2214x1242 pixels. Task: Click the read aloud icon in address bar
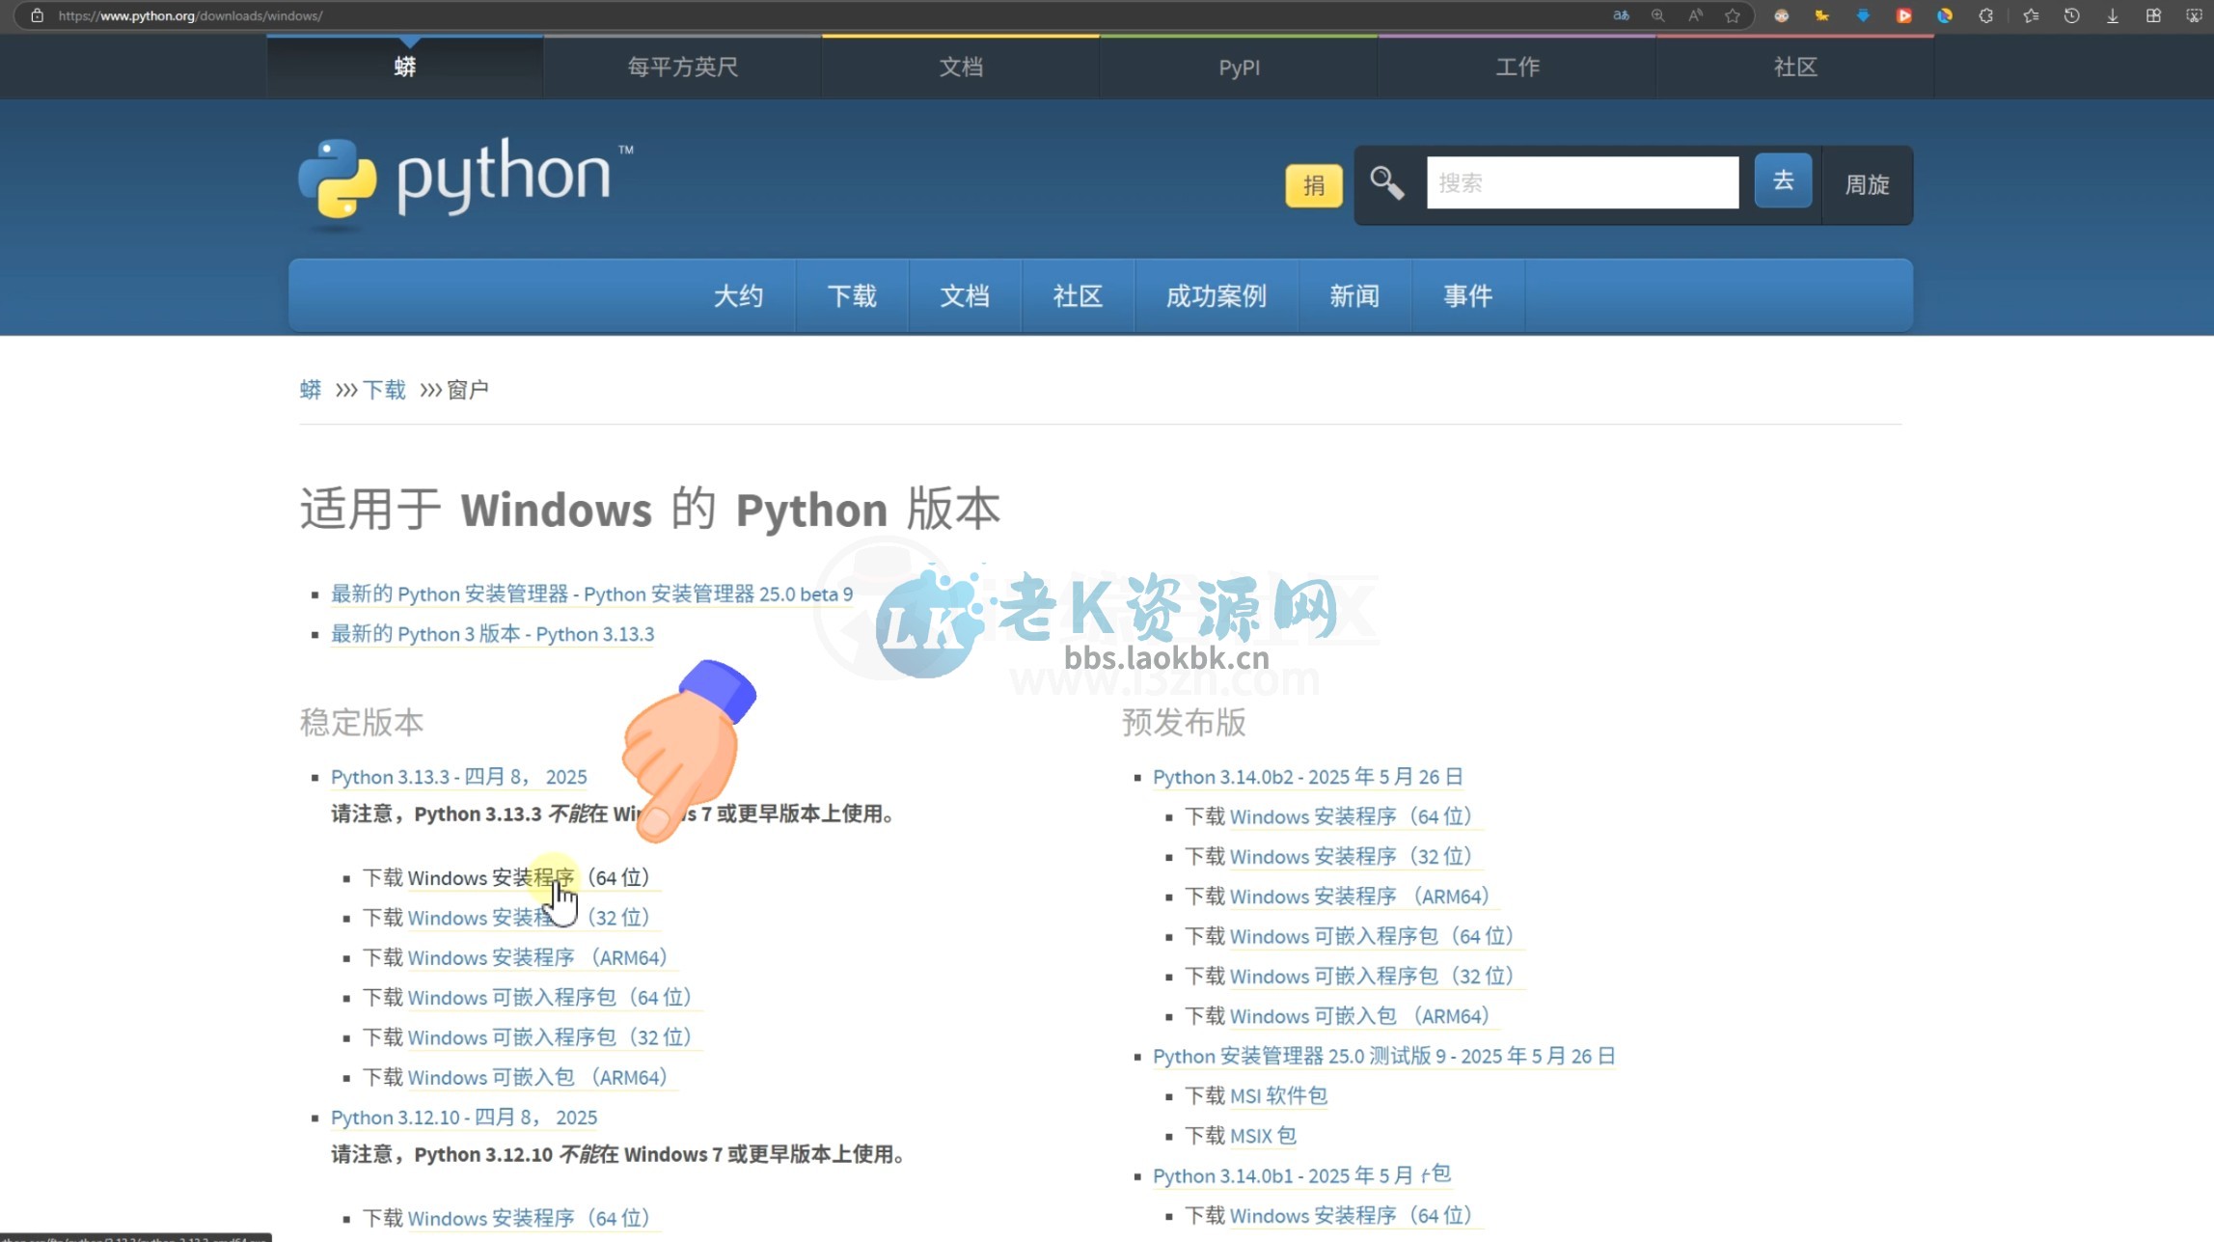point(1695,15)
